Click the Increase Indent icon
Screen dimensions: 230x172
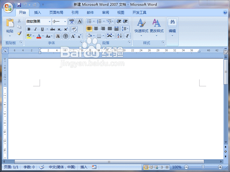click(x=125, y=21)
